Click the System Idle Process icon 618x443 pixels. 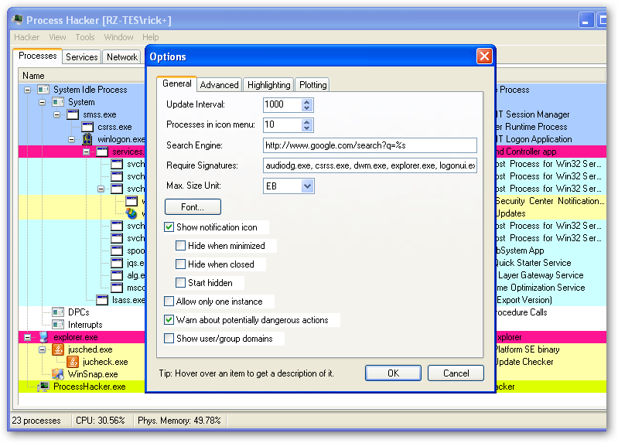[x=43, y=90]
